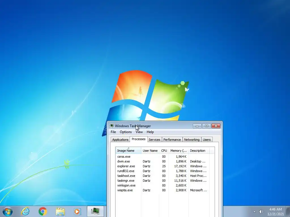Switch to the Services tab

[154, 140]
